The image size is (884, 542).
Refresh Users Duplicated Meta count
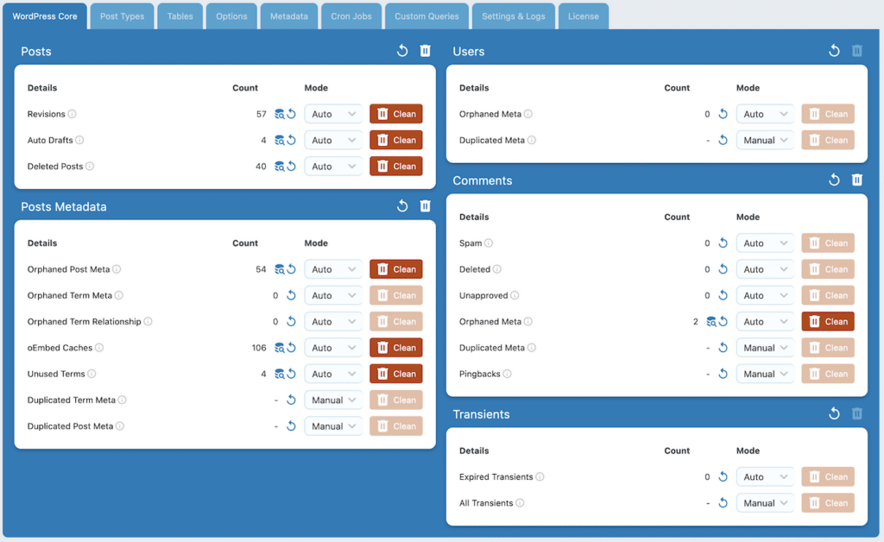[x=723, y=141]
